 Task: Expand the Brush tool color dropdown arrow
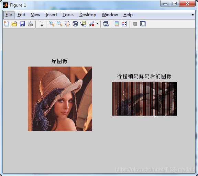tap(97, 24)
